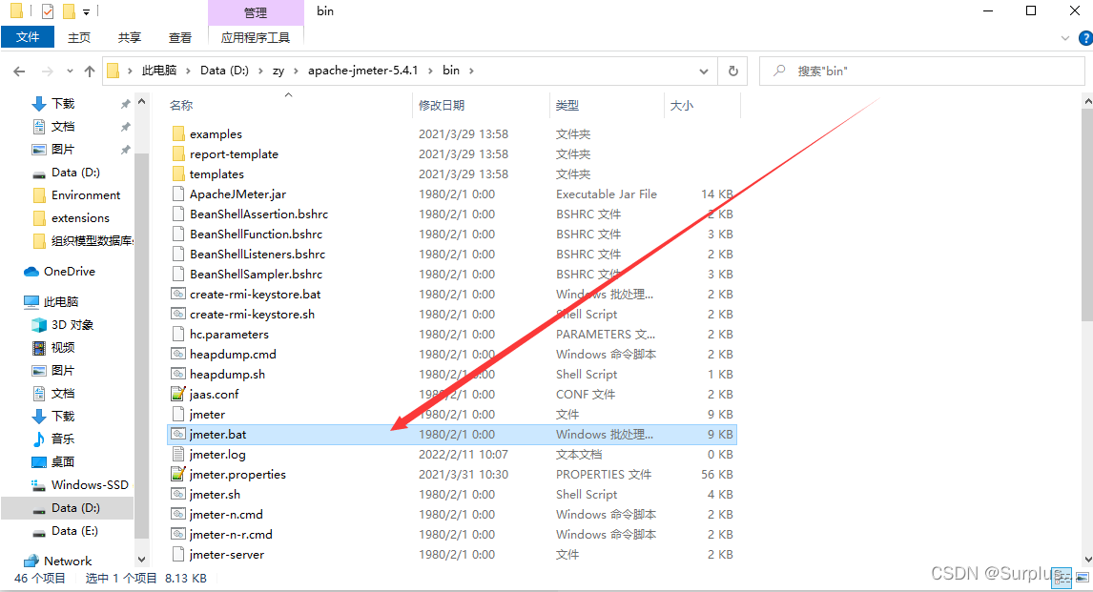Select heapdump.sh script

click(227, 375)
